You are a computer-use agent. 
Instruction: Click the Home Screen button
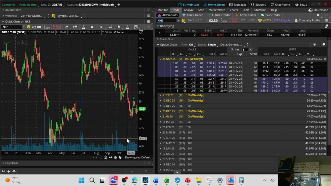[214, 5]
